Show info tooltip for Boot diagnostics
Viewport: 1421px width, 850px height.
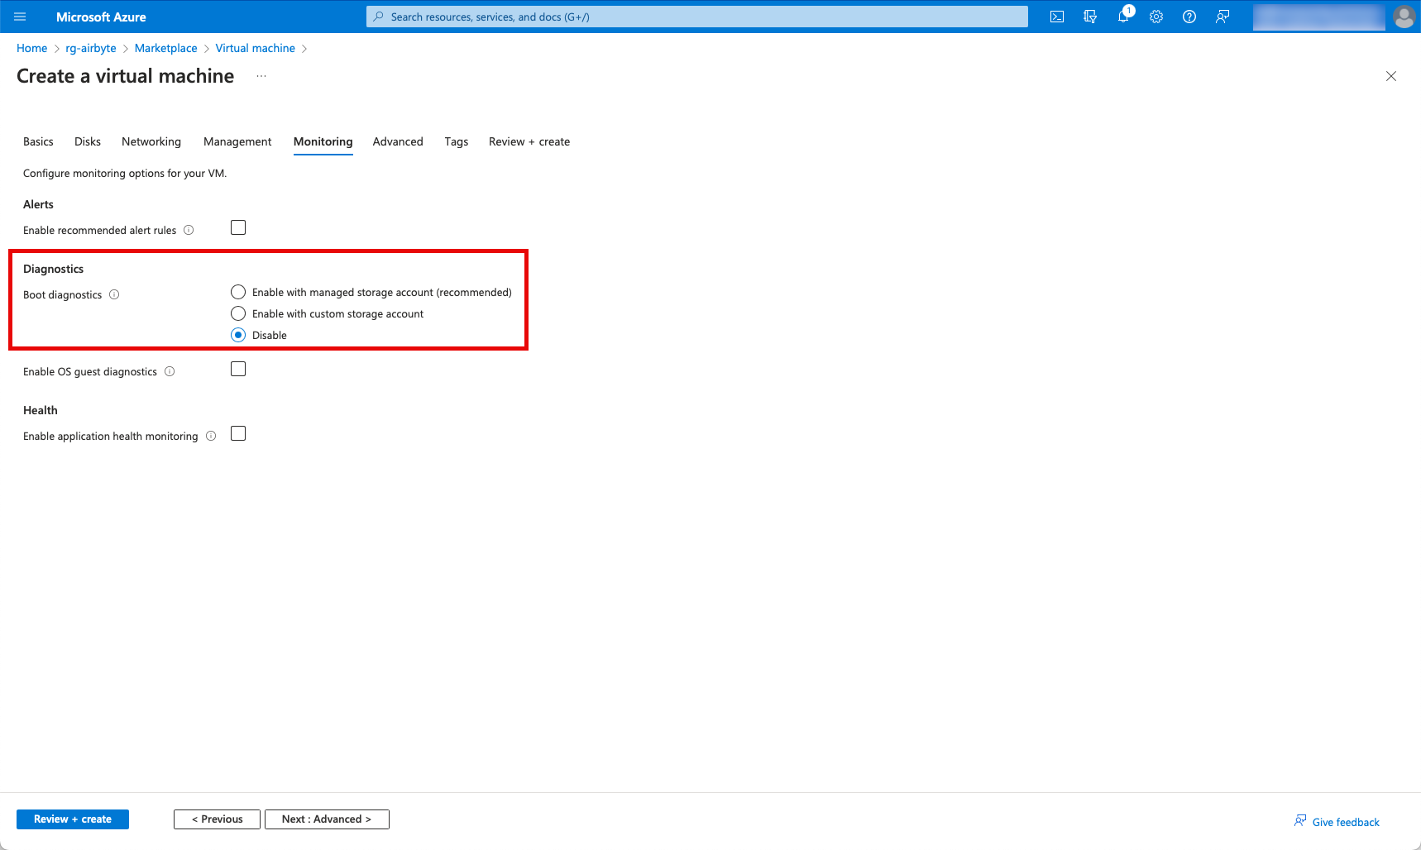coord(114,294)
